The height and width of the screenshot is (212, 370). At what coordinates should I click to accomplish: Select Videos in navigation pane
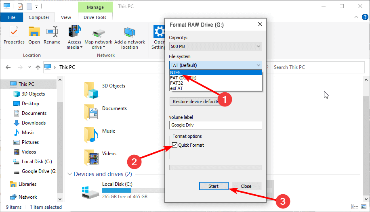29,152
